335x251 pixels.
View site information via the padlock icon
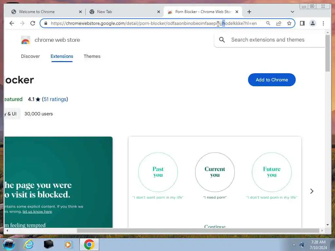coord(45,23)
